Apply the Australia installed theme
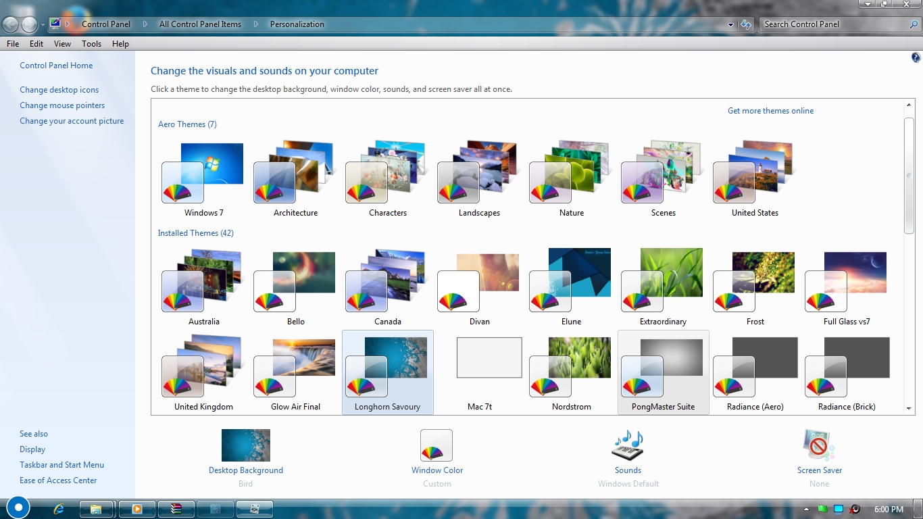The height and width of the screenshot is (519, 923). 203,287
